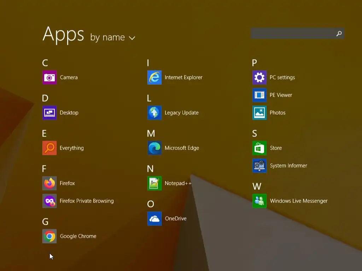The width and height of the screenshot is (362, 271).
Task: Click the 'PE Viewer' label text
Action: [x=281, y=95]
